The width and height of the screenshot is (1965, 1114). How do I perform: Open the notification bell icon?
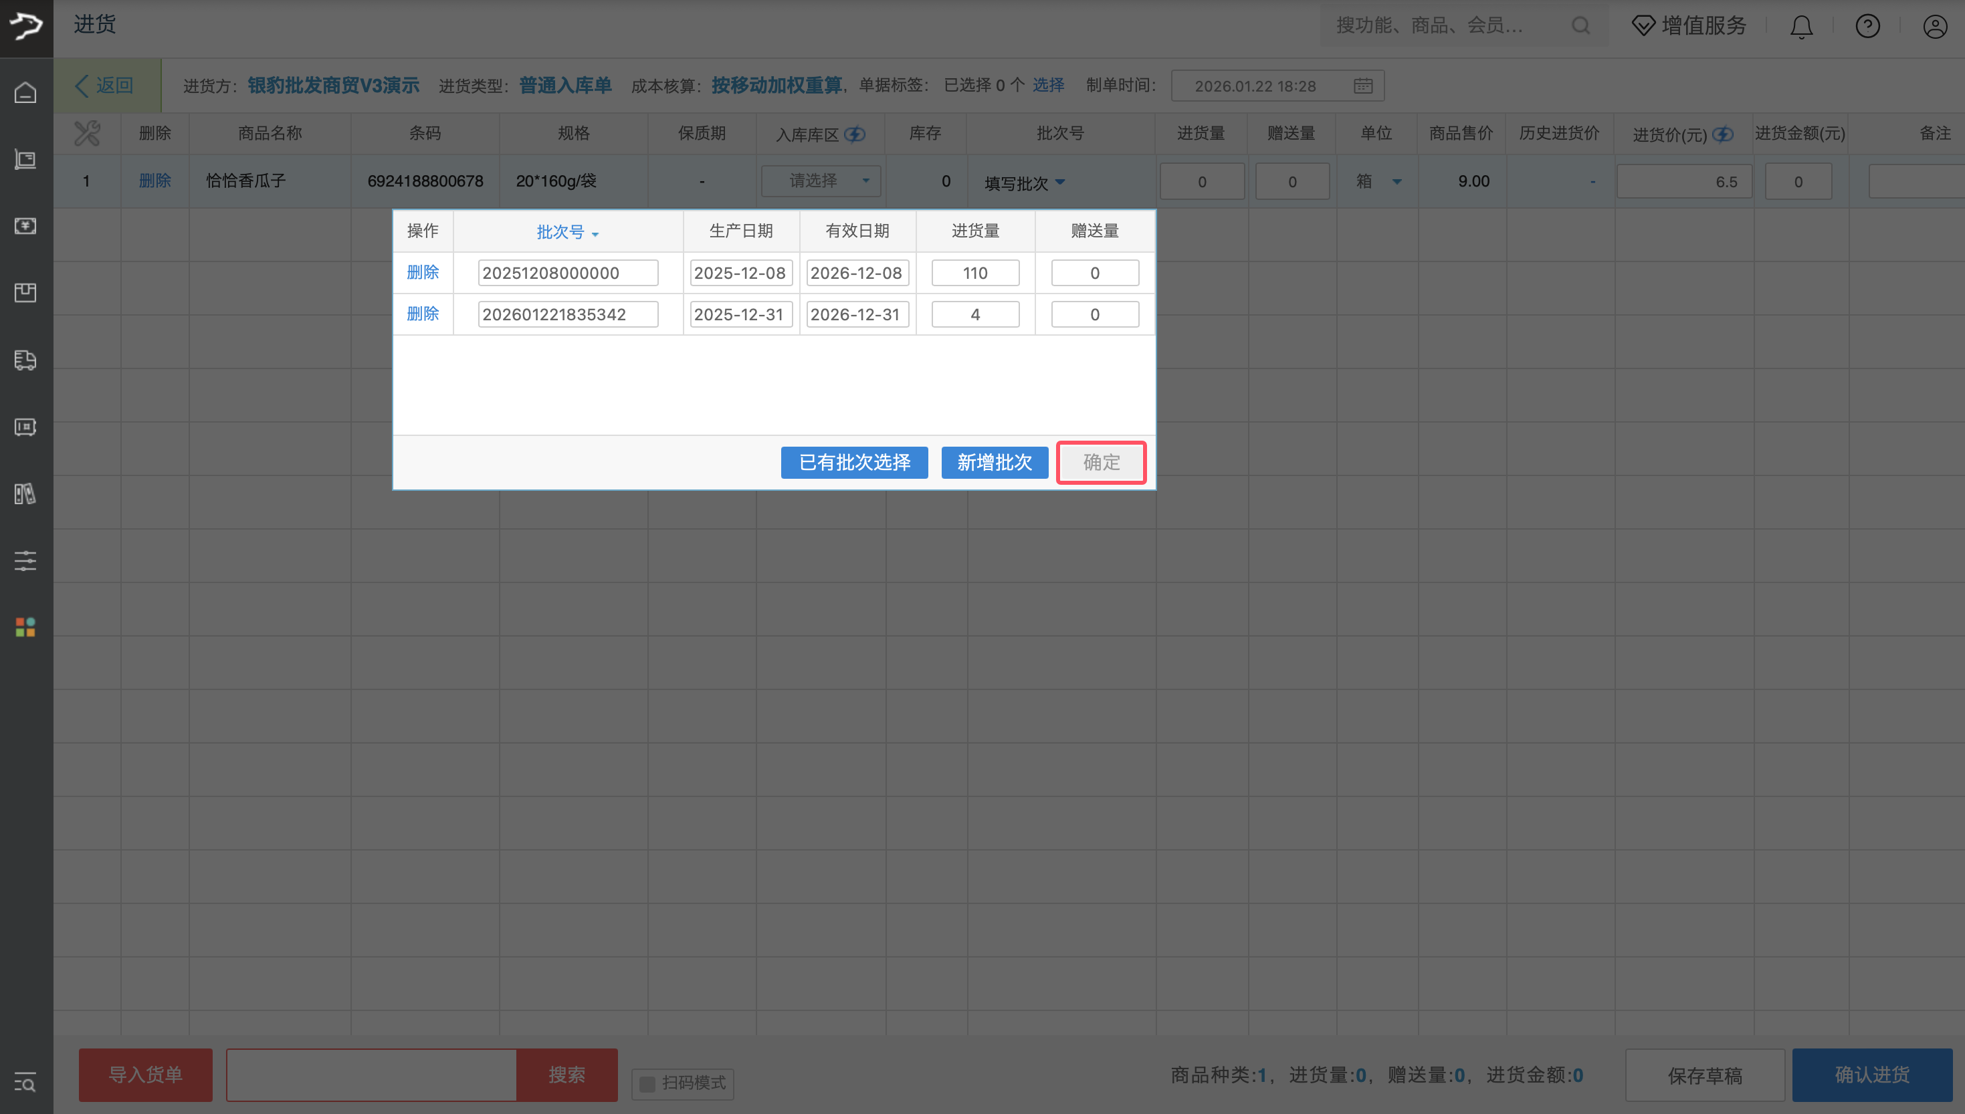coord(1801,27)
